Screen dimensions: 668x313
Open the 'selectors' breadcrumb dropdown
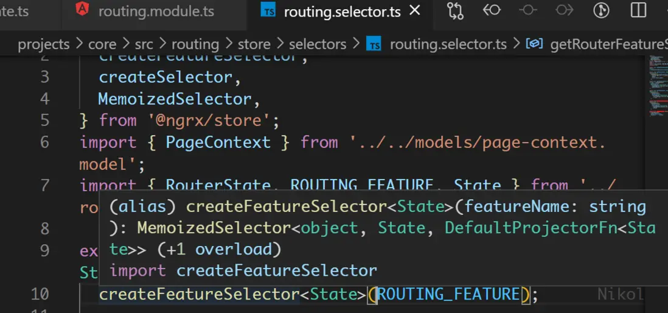pyautogui.click(x=318, y=44)
